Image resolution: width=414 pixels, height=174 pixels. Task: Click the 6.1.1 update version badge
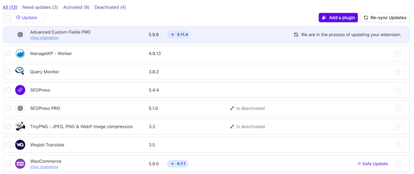pos(178,164)
